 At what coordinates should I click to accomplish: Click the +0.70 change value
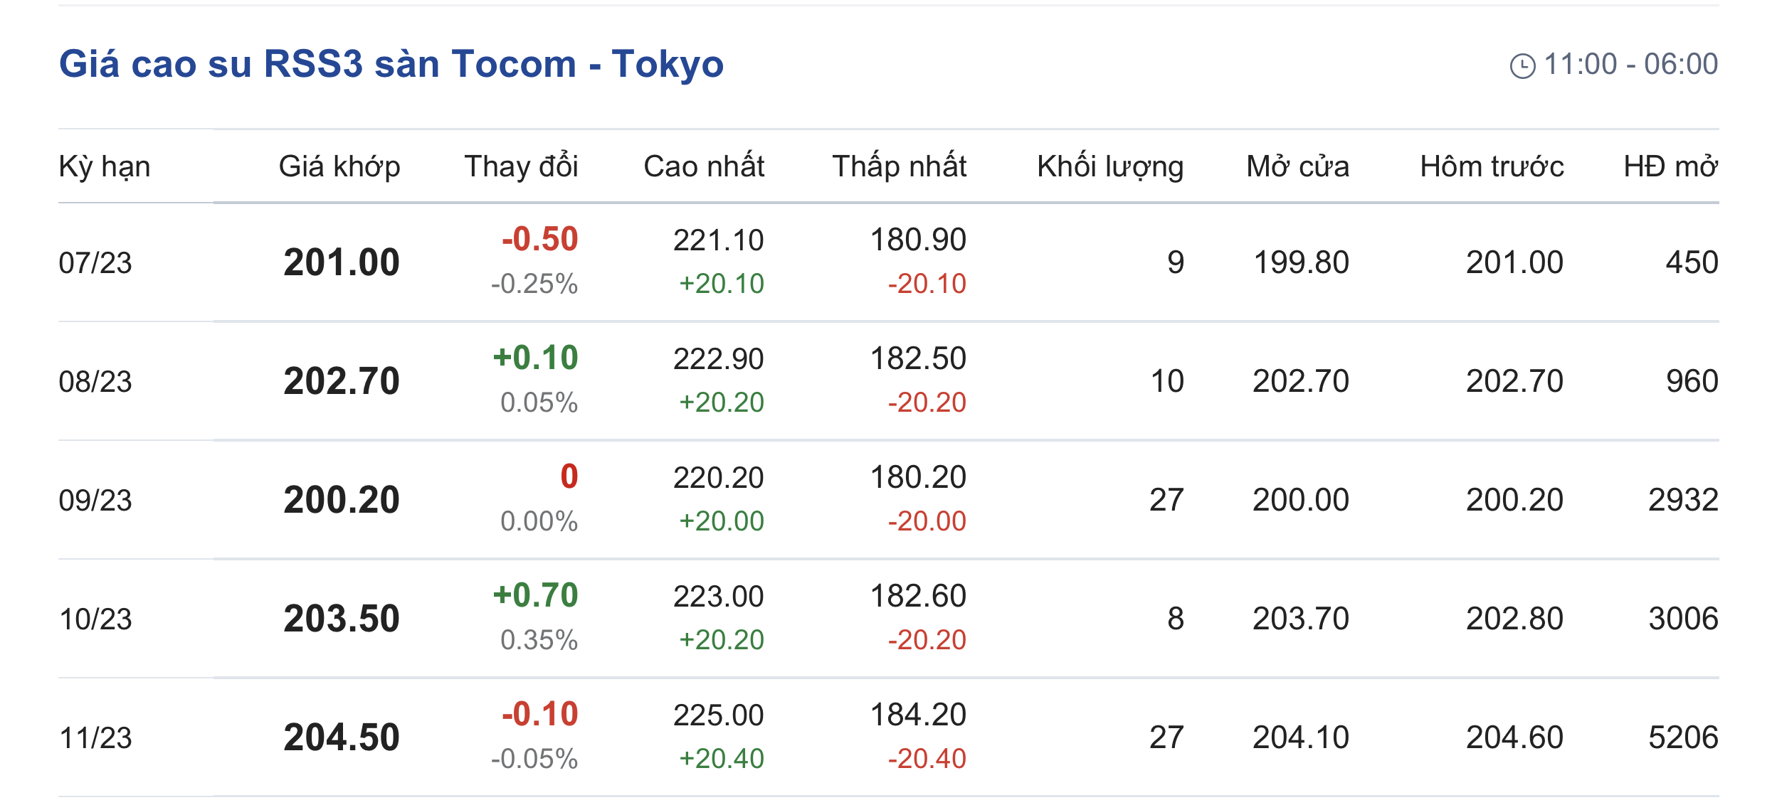click(535, 595)
